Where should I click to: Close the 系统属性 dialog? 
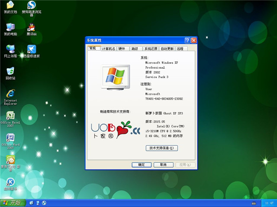pyautogui.click(x=194, y=40)
